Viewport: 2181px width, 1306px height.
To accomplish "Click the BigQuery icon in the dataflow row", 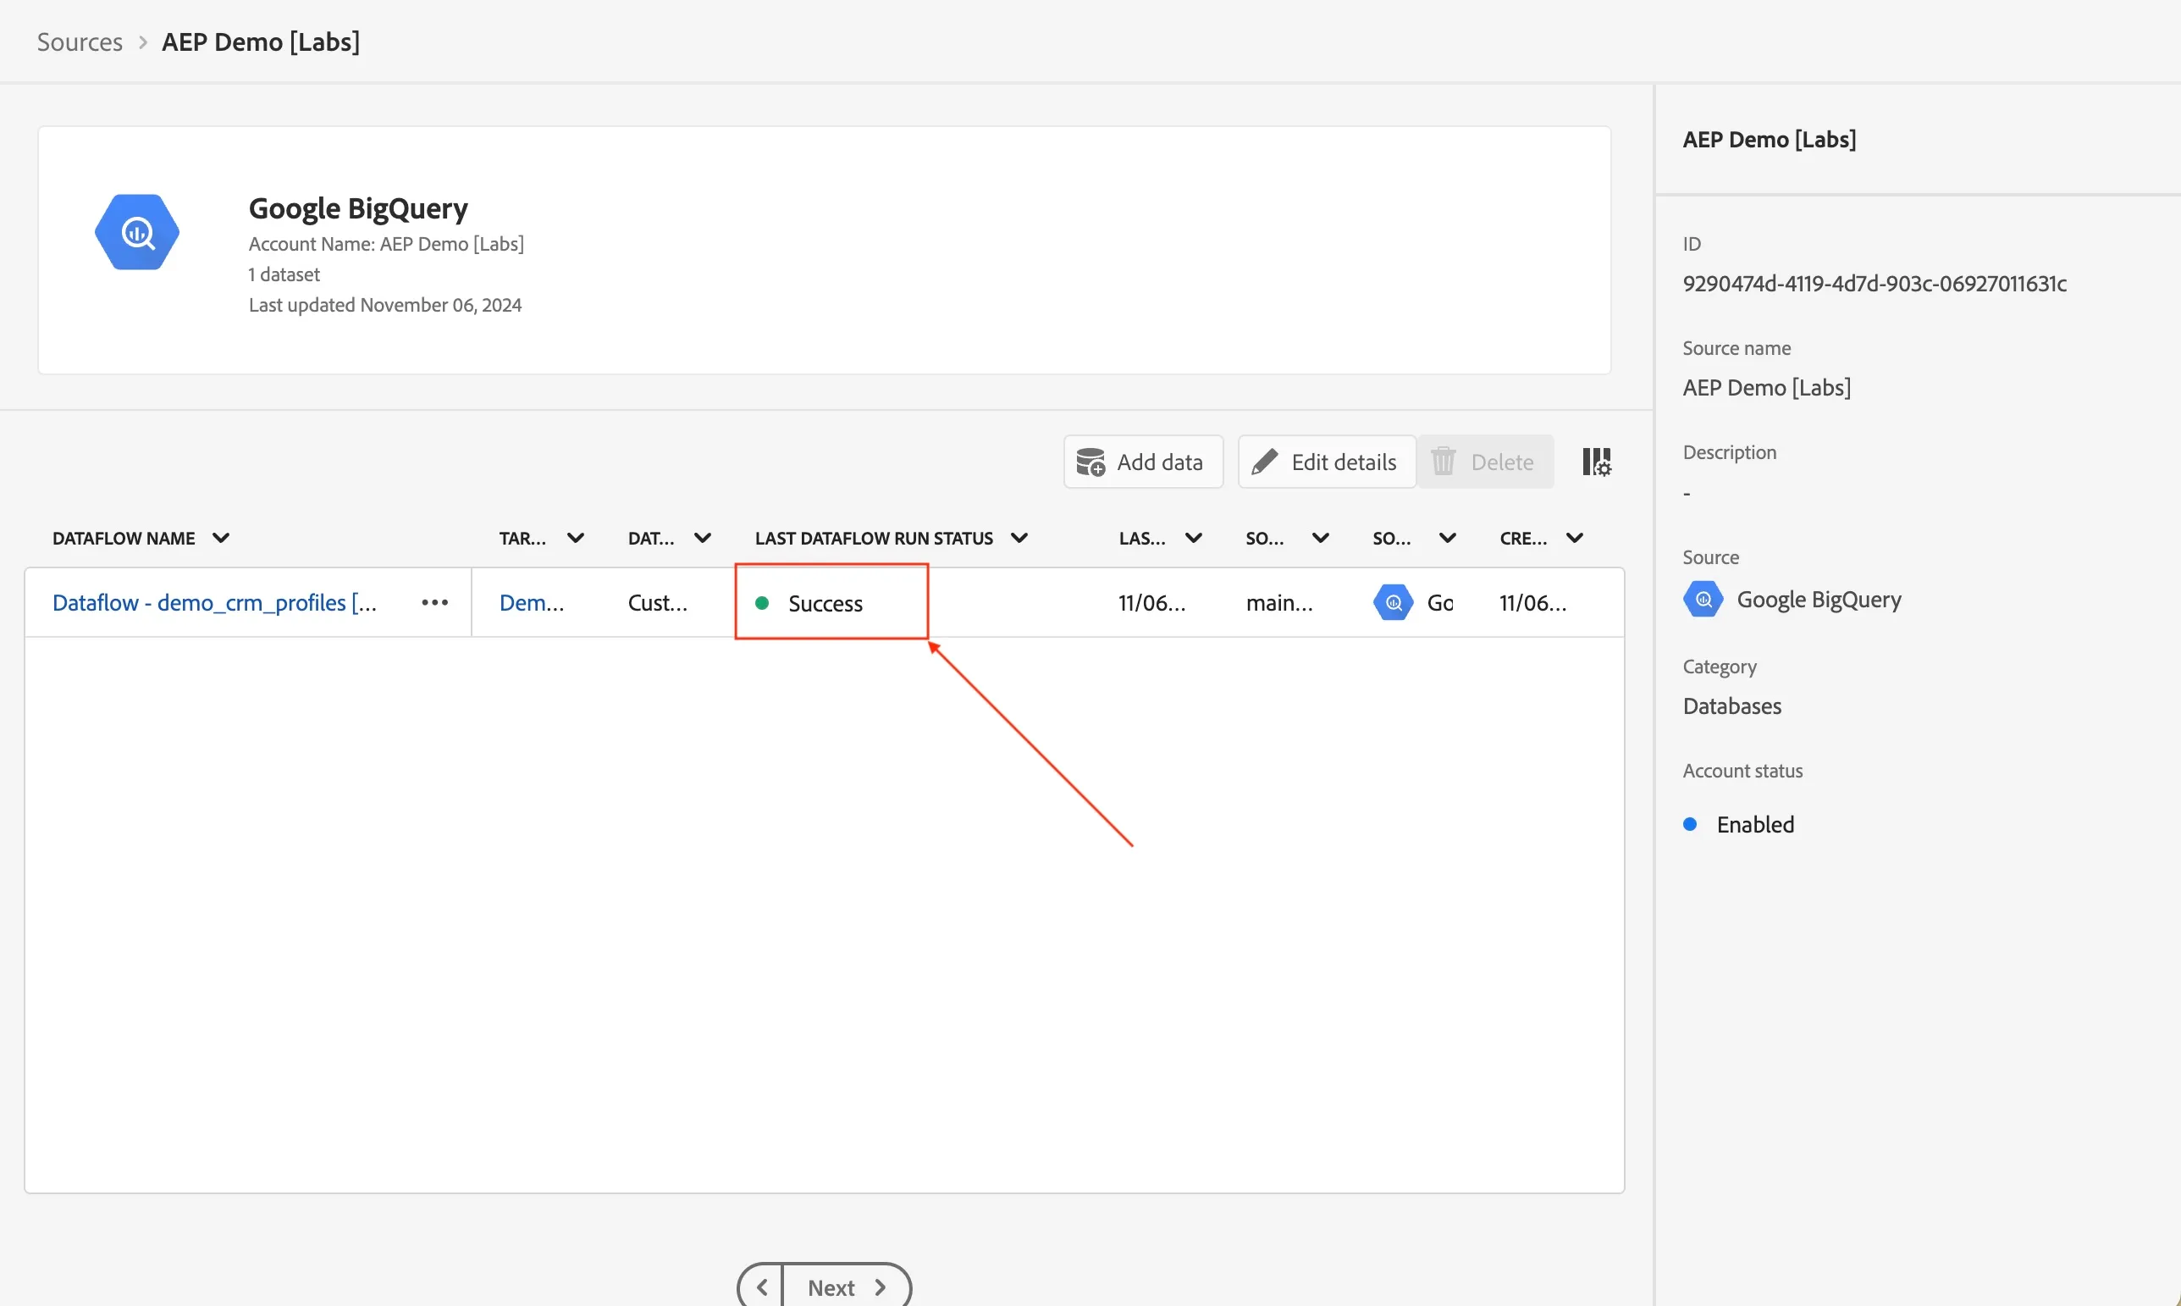I will click(1393, 603).
